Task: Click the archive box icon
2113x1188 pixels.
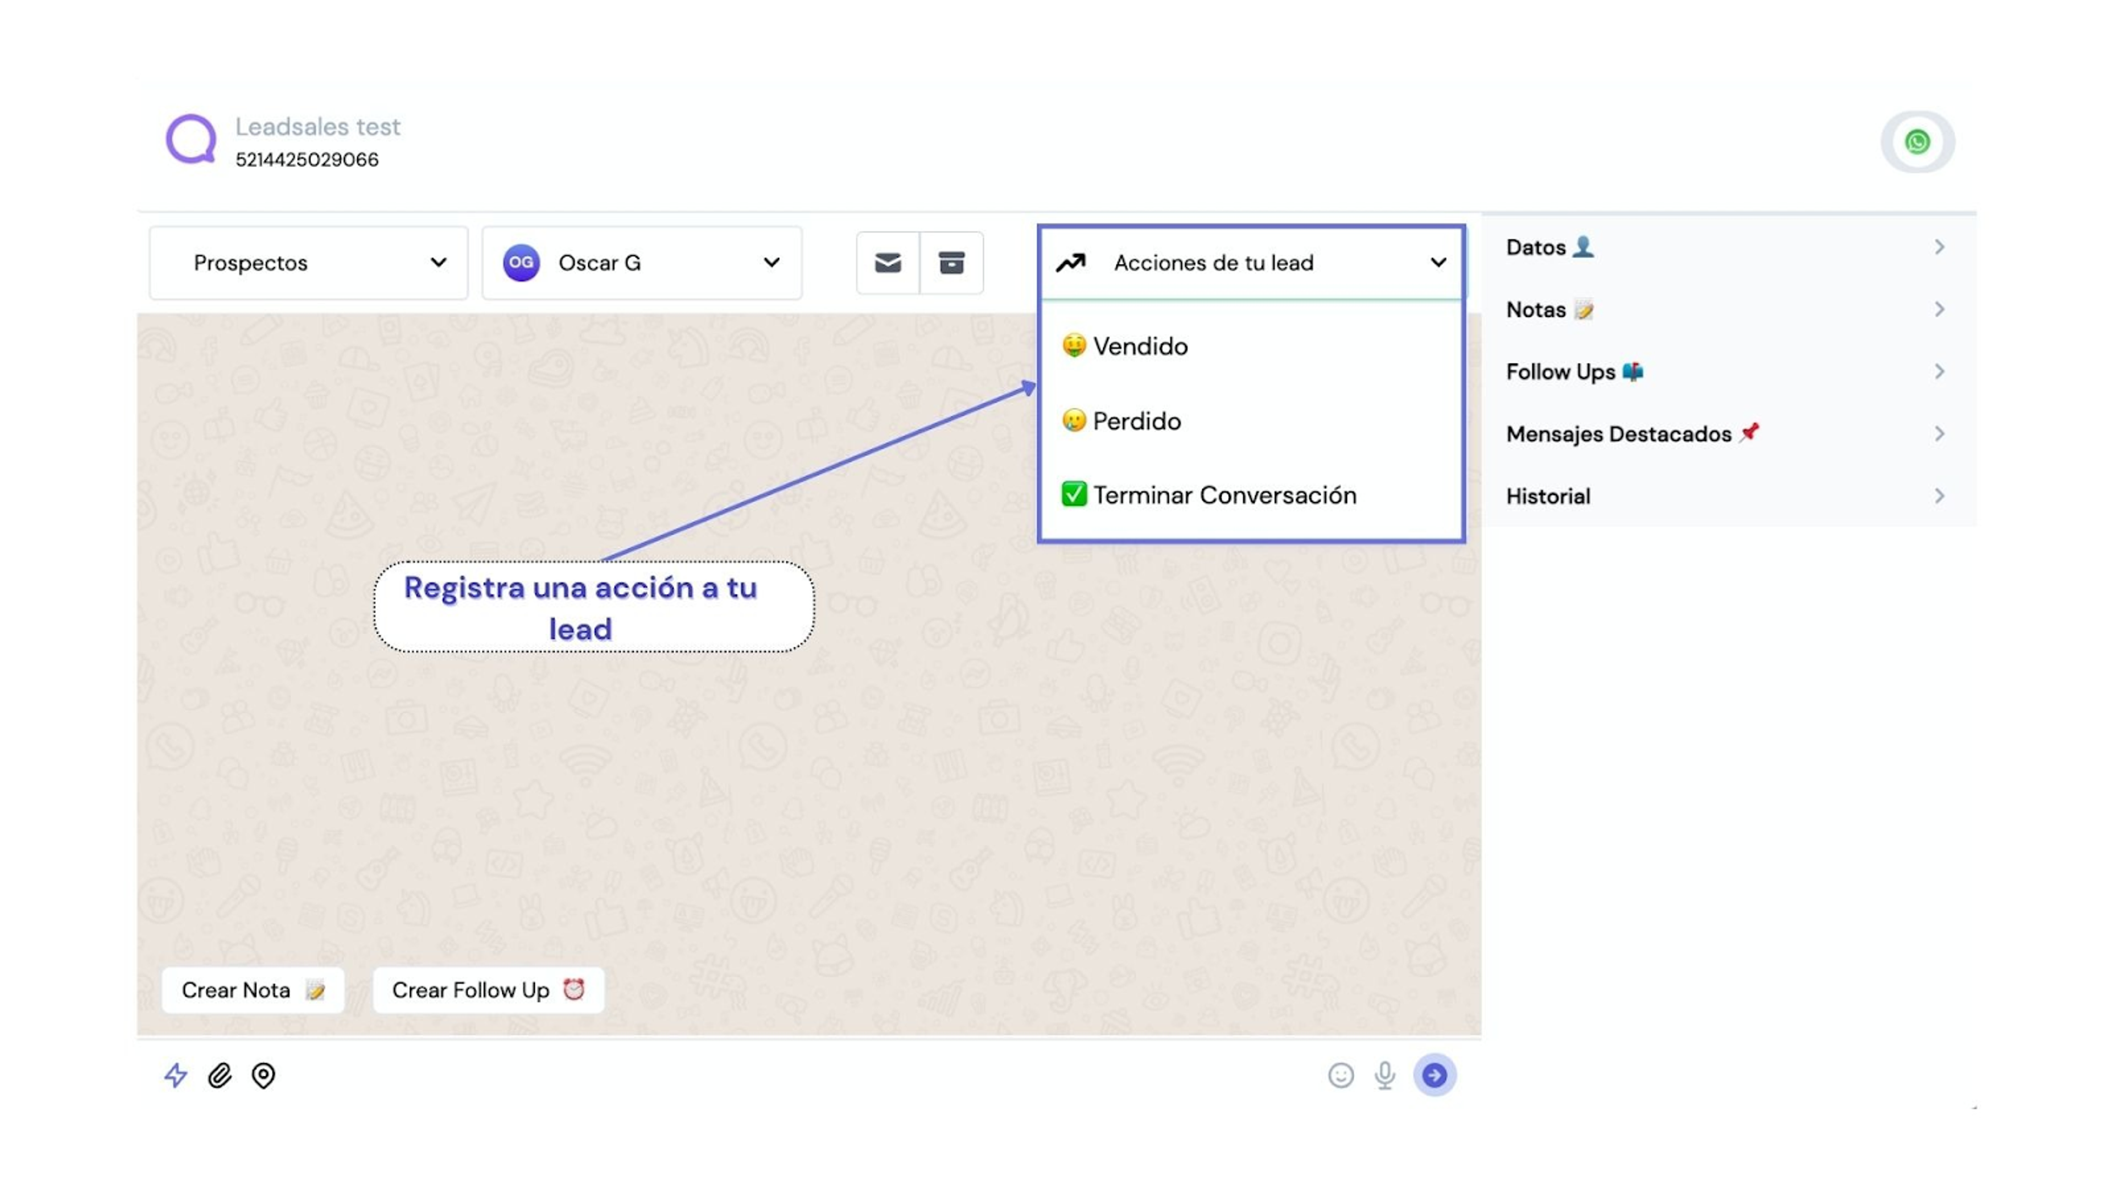Action: coord(951,263)
